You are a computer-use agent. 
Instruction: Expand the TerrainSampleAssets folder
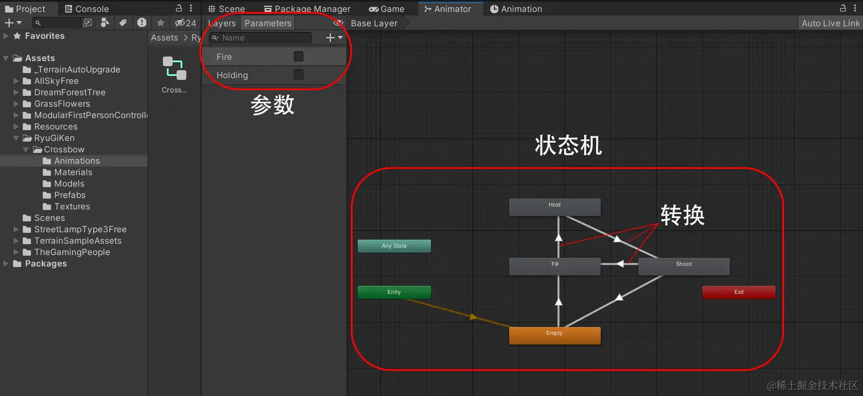tap(17, 241)
